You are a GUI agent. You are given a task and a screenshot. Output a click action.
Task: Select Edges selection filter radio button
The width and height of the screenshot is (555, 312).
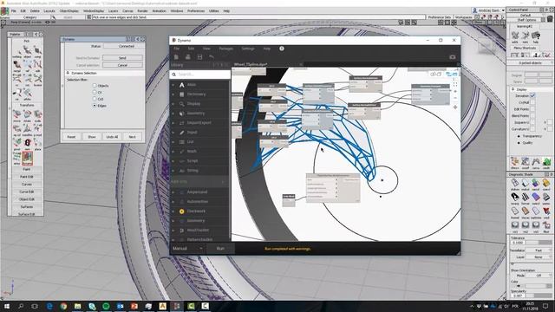pyautogui.click(x=95, y=106)
